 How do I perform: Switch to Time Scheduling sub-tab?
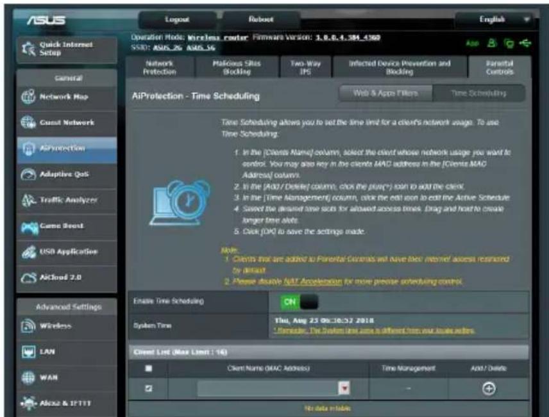click(478, 93)
